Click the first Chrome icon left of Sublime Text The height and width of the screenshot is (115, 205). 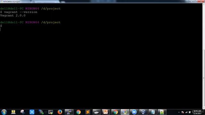78,112
